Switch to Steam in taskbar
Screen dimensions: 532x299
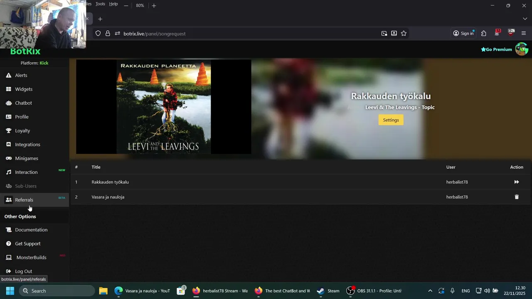[328, 291]
